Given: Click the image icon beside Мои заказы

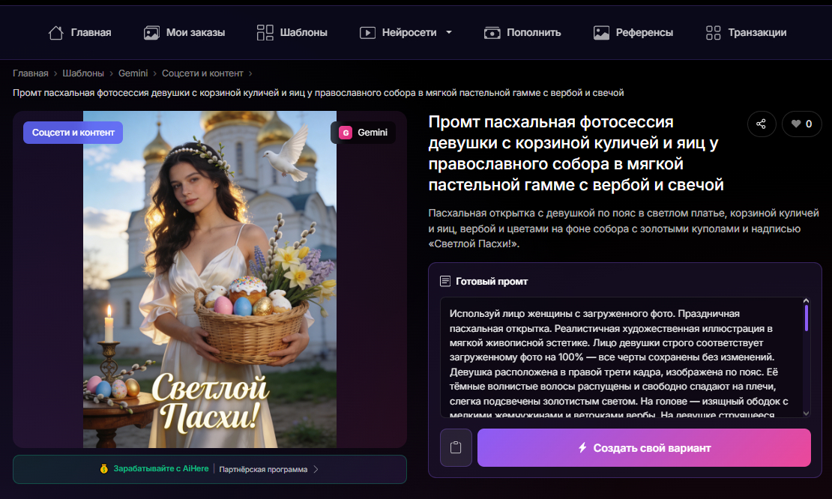Looking at the screenshot, I should pos(151,33).
